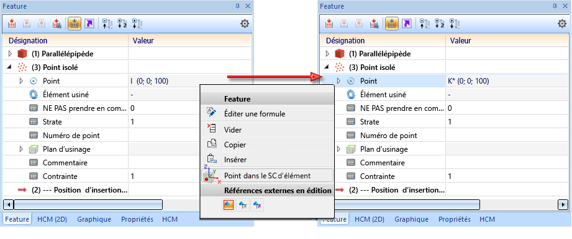Click first external reference icon, red outlined
This screenshot has height=239, width=572.
pyautogui.click(x=229, y=205)
